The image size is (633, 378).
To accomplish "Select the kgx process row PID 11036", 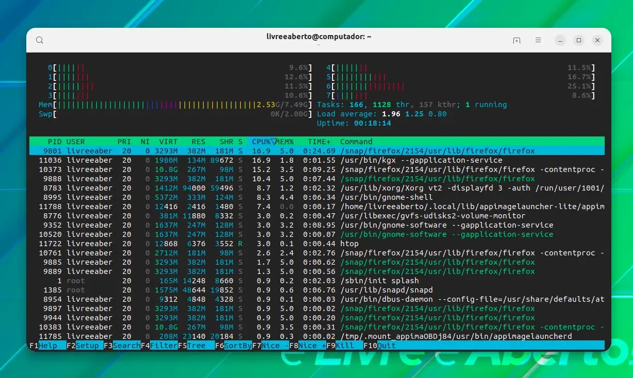I will 317,160.
